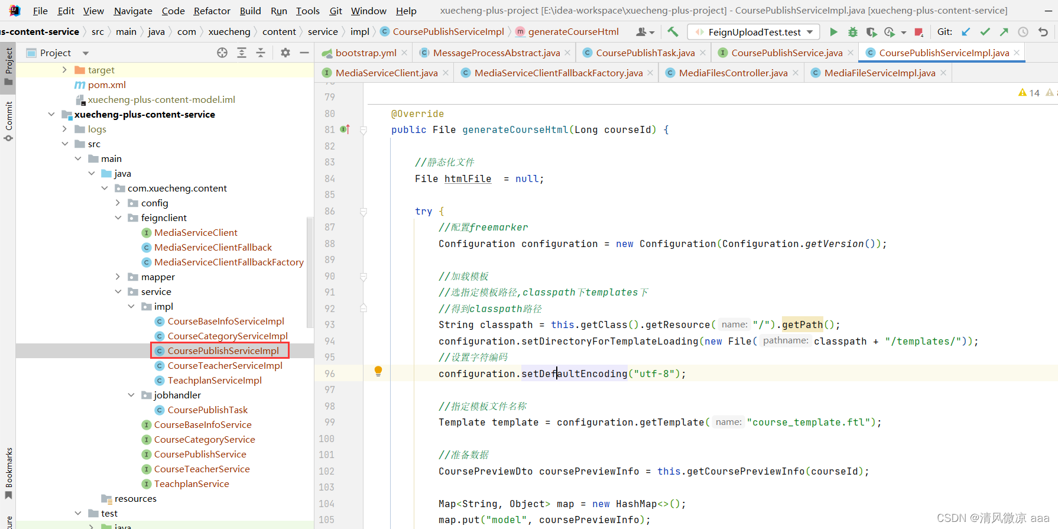The height and width of the screenshot is (529, 1058).
Task: Push commits with Git up-arrow icon
Action: coord(1004,32)
